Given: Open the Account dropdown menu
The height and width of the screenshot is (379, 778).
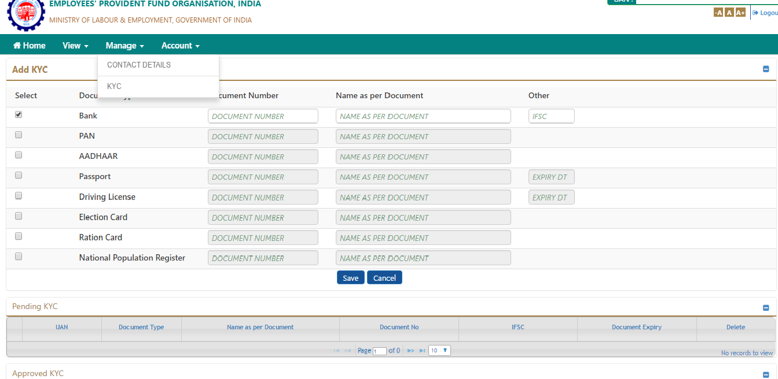Looking at the screenshot, I should coord(180,46).
